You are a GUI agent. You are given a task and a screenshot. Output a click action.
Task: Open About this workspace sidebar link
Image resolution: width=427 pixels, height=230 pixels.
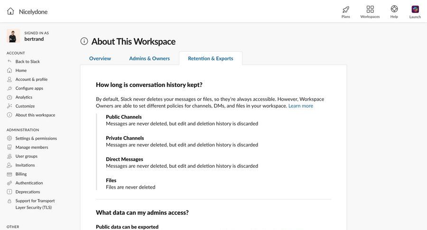[x=35, y=115]
